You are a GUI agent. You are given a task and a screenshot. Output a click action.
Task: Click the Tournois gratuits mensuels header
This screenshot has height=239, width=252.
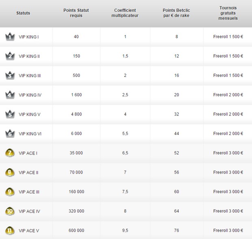tap(228, 13)
